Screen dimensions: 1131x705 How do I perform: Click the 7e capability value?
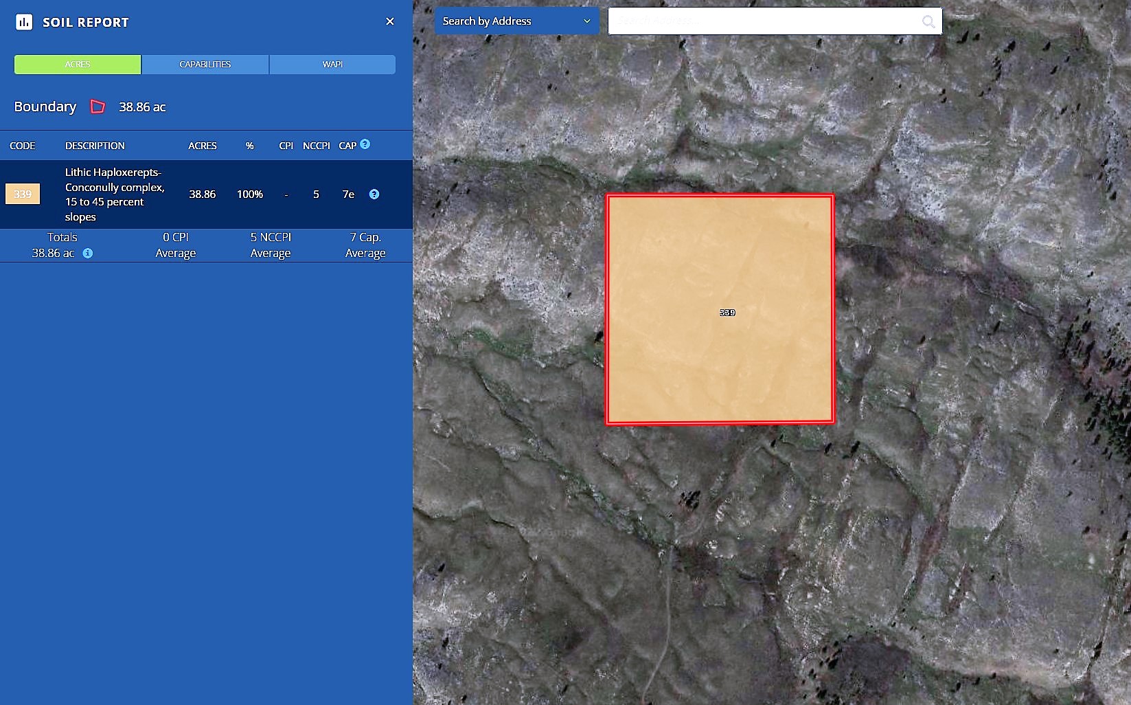pyautogui.click(x=348, y=194)
